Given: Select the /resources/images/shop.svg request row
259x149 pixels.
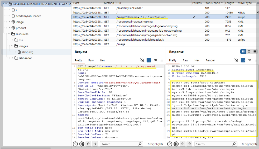Looking at the screenshot, I should (165, 22).
